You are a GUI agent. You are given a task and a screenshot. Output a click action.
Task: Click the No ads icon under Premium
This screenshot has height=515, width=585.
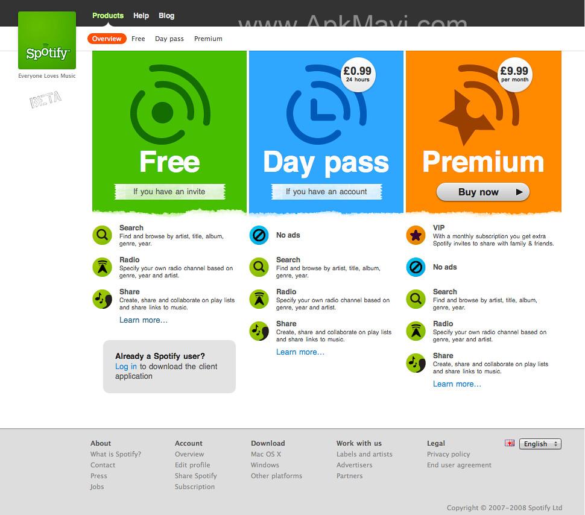point(416,267)
